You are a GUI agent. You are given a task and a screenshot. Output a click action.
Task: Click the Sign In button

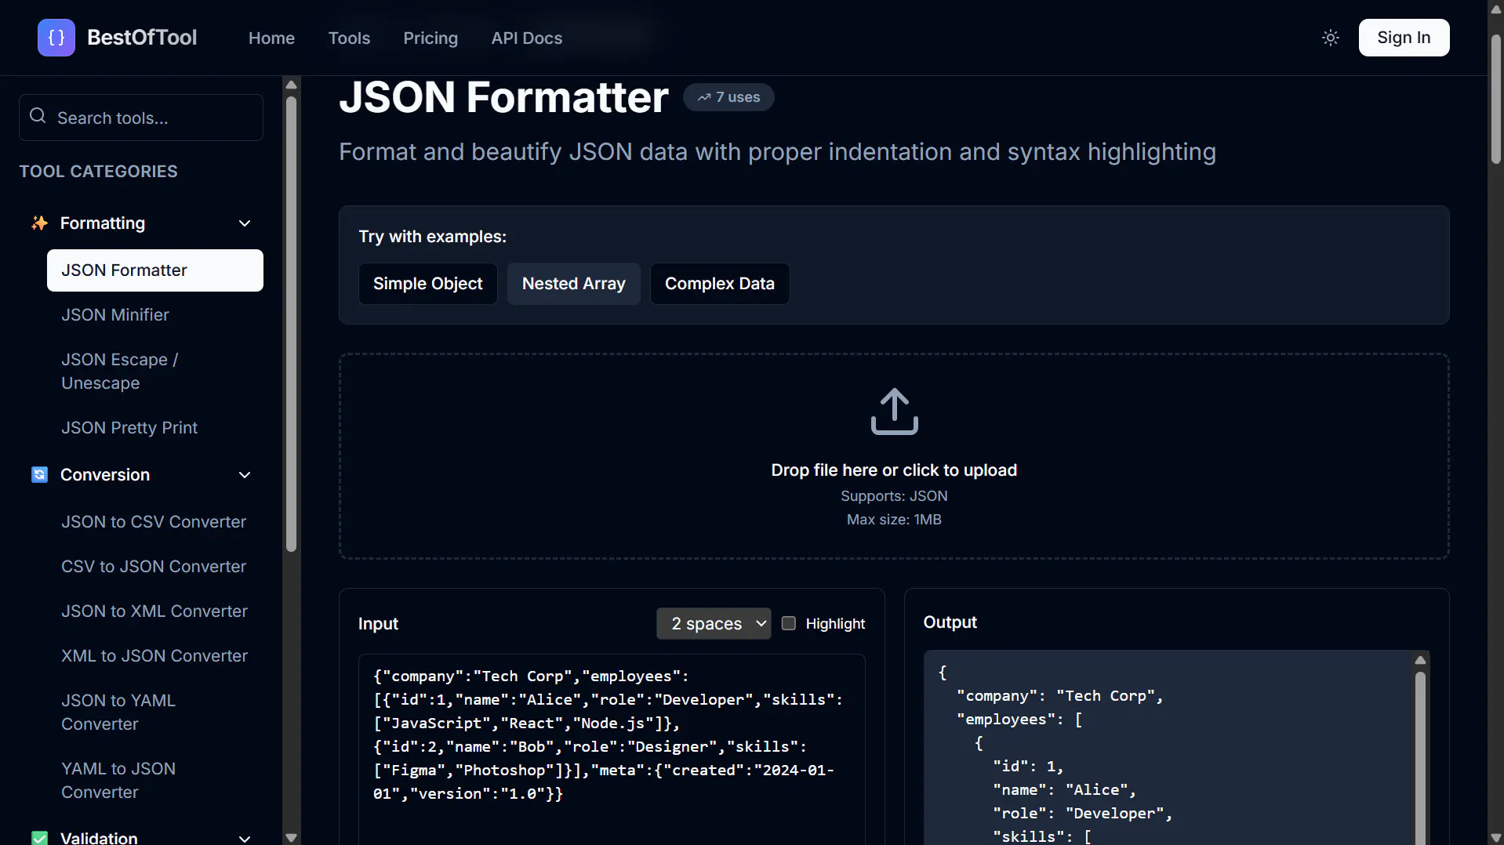[1404, 38]
